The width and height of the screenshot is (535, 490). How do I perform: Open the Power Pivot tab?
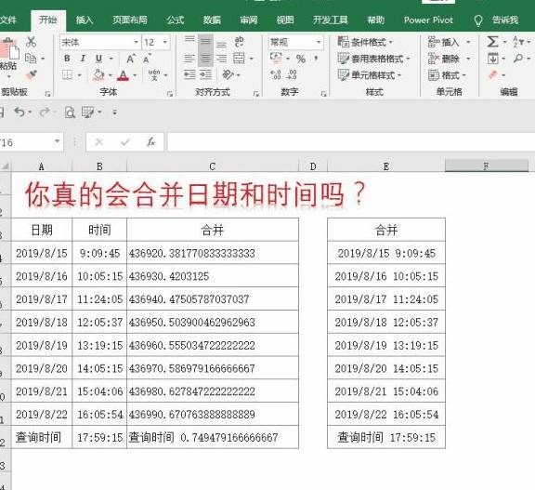point(428,20)
